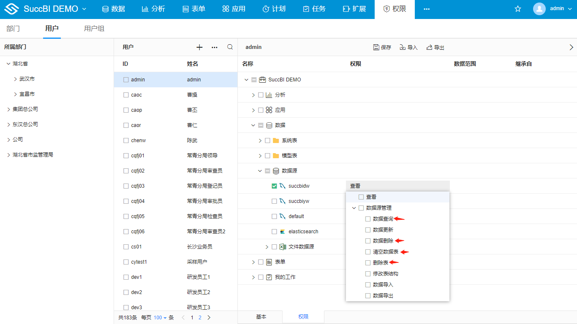
Task: Expand the 集团总公司 node
Action: [8, 109]
